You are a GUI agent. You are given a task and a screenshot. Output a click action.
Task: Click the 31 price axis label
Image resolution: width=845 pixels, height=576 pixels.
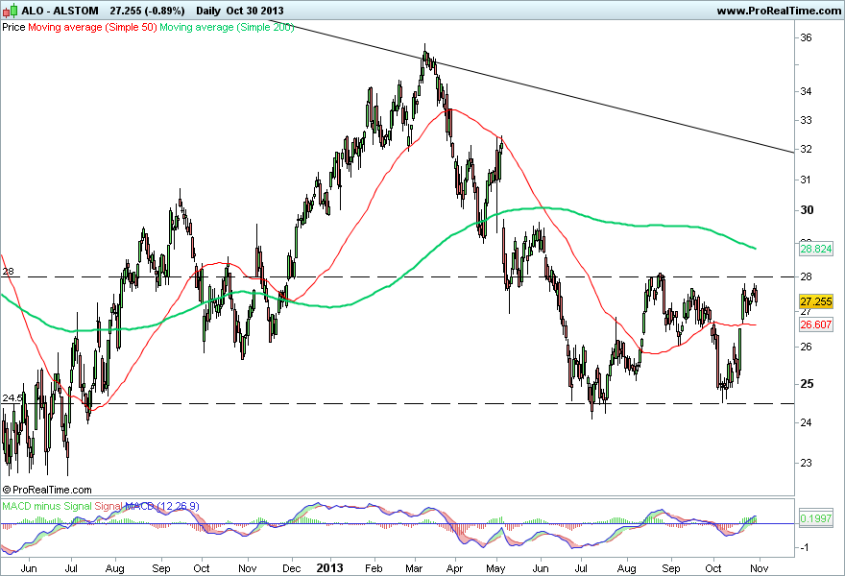(x=807, y=180)
